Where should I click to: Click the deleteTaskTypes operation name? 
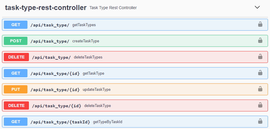pos(88,57)
